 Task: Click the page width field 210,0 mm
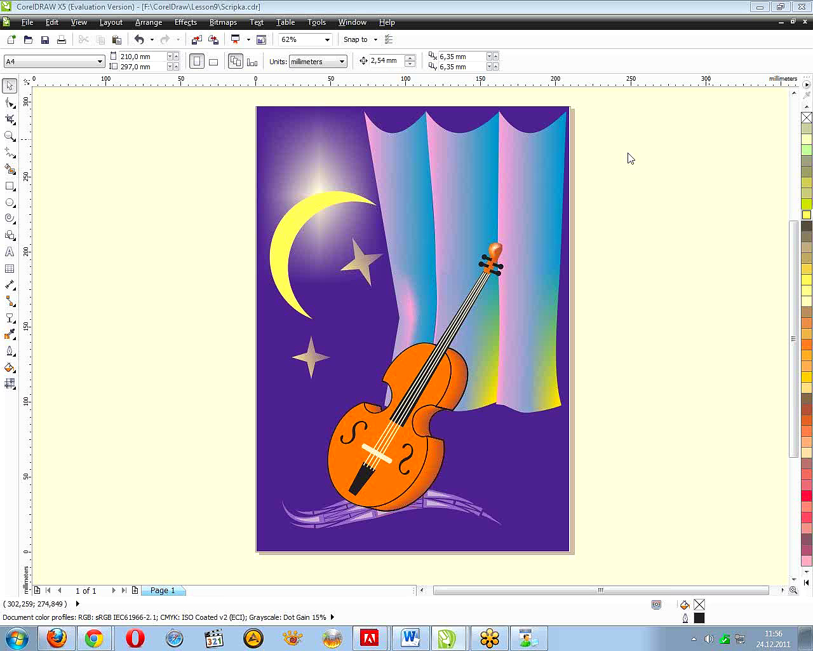[x=142, y=57]
